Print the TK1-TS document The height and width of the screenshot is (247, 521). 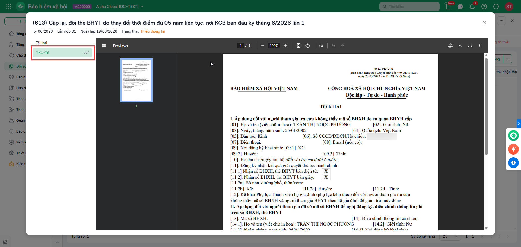point(470,46)
